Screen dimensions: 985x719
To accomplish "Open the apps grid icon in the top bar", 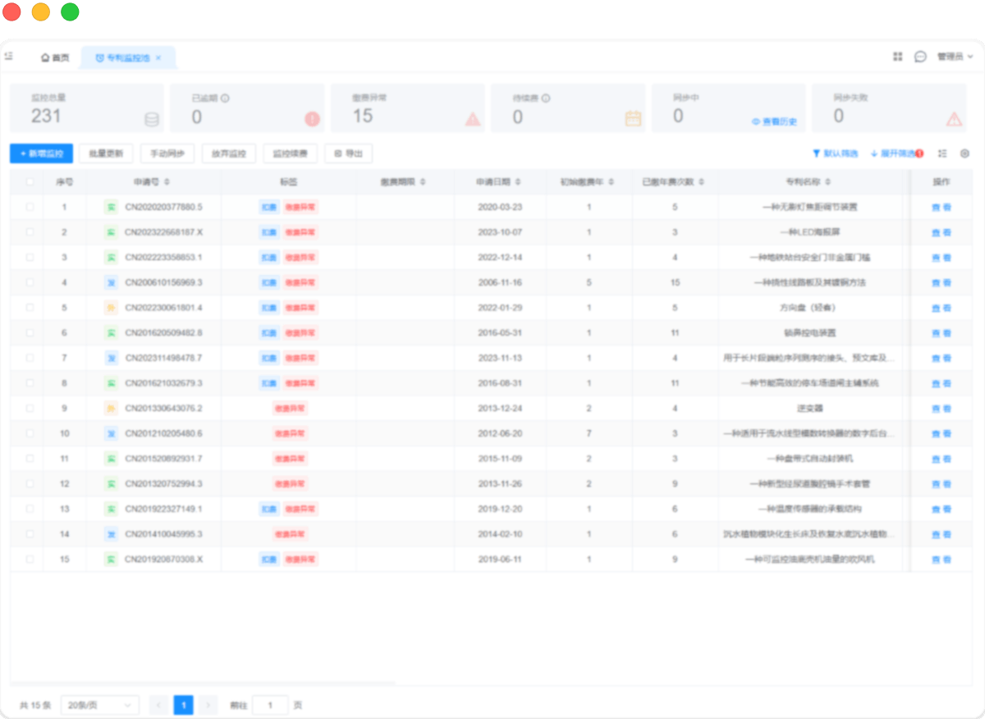I will 897,57.
